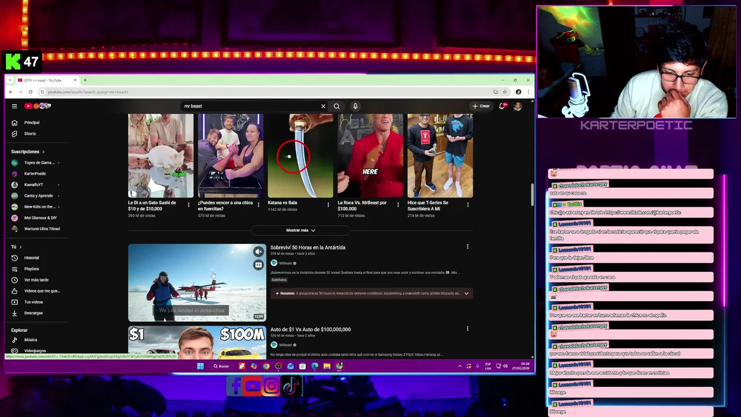Open the notifications bell
Screen dimensions: 741x417
coord(502,106)
